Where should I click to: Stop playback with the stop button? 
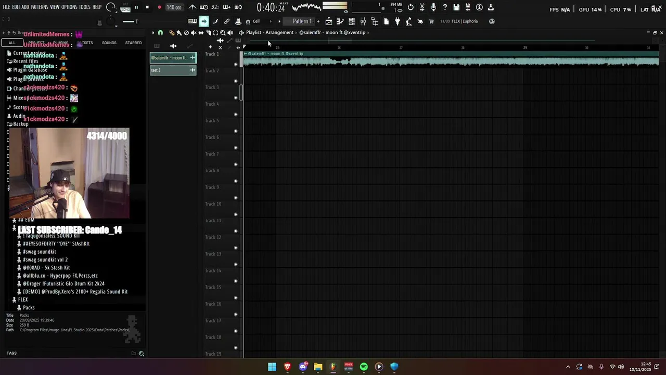[x=147, y=7]
